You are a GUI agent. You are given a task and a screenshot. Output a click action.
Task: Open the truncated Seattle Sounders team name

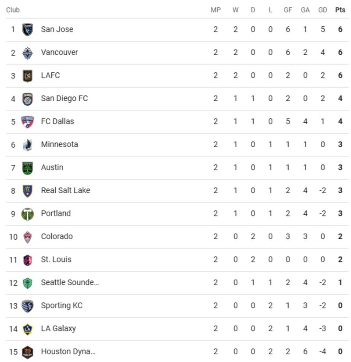coord(70,282)
